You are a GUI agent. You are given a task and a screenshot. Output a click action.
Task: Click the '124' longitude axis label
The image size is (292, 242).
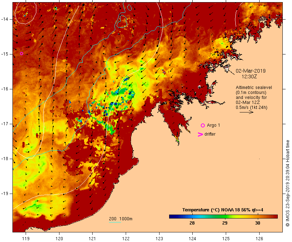point(192,239)
